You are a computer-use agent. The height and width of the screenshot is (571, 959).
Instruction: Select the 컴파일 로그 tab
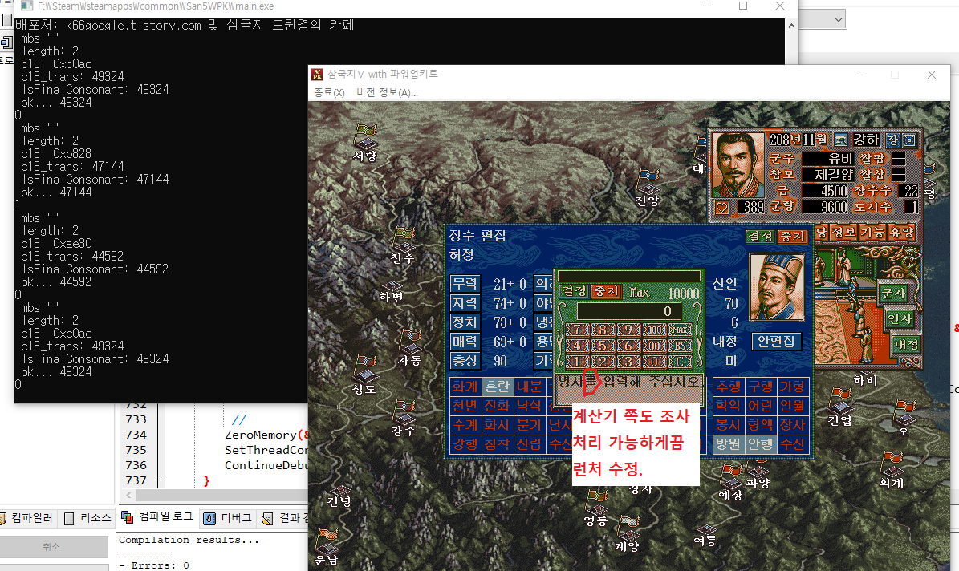157,516
